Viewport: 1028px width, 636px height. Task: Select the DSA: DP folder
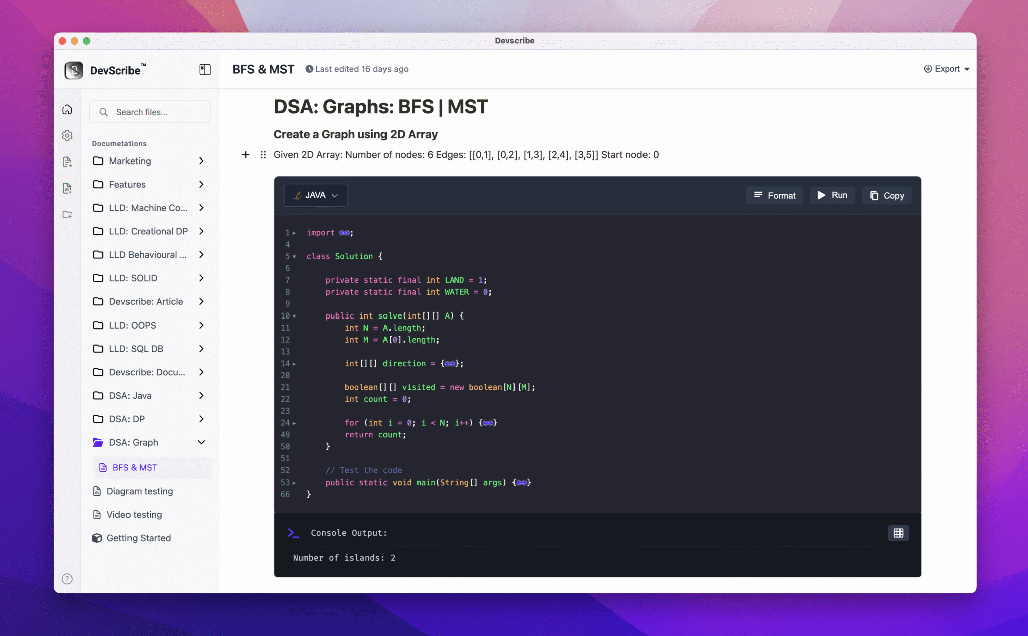click(x=150, y=419)
